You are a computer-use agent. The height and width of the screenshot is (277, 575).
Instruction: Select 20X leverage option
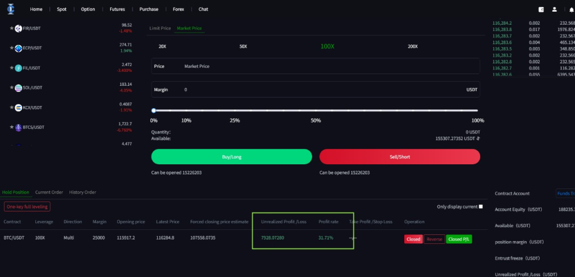click(162, 46)
